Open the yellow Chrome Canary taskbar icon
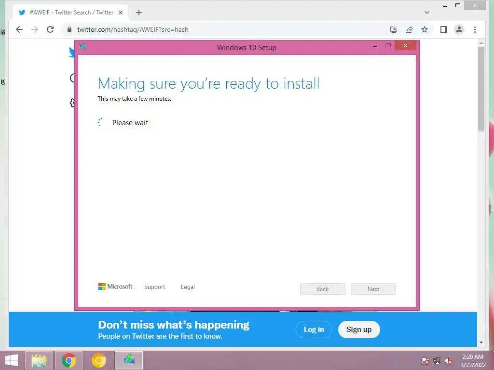494x370 pixels. pyautogui.click(x=99, y=360)
